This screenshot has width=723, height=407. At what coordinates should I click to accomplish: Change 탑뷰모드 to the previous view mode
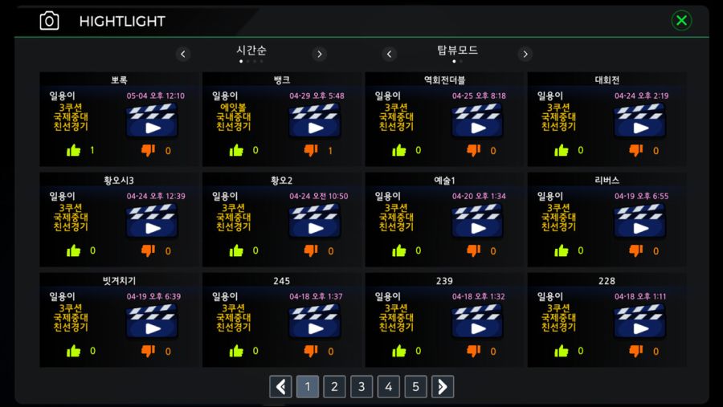click(x=389, y=55)
